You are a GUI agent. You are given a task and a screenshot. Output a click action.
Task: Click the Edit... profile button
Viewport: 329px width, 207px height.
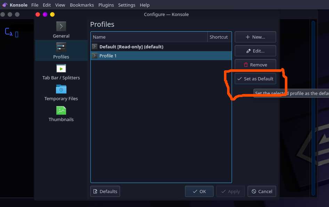click(255, 51)
